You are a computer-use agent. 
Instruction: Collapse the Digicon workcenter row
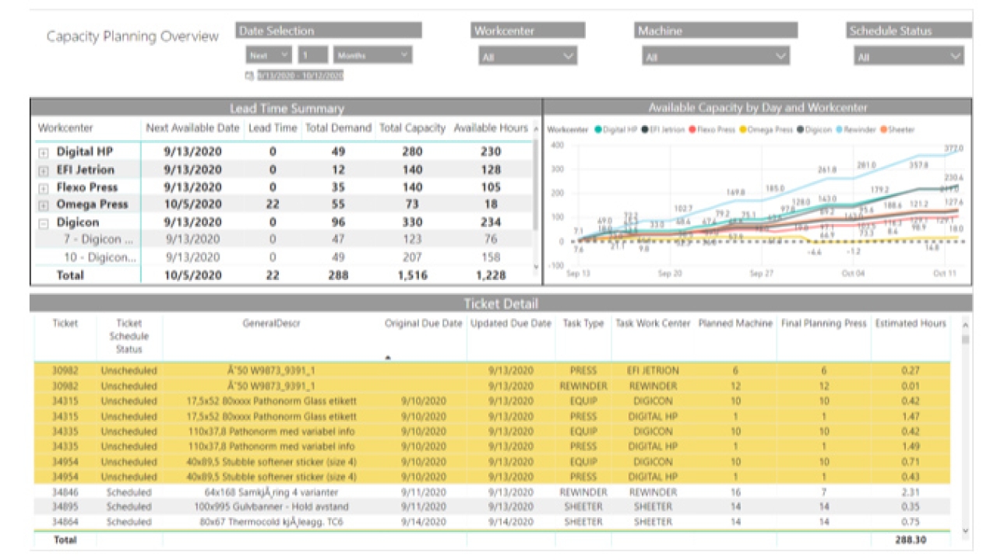44,222
